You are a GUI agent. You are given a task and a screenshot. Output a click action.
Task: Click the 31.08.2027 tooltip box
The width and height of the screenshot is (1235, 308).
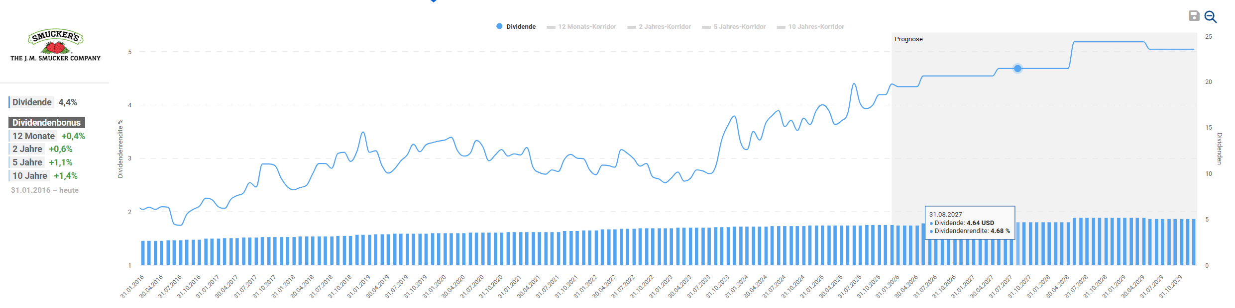tap(969, 223)
